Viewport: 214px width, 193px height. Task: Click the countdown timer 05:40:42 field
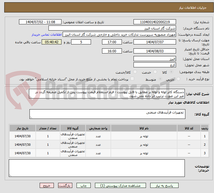coord(52,42)
